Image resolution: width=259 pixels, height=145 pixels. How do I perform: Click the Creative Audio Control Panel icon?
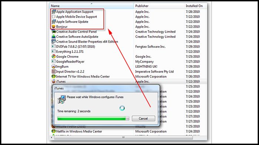[54, 32]
